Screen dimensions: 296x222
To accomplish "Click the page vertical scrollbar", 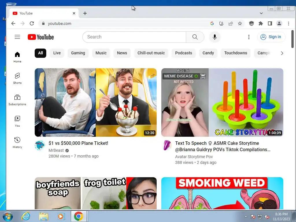I will click(293, 39).
